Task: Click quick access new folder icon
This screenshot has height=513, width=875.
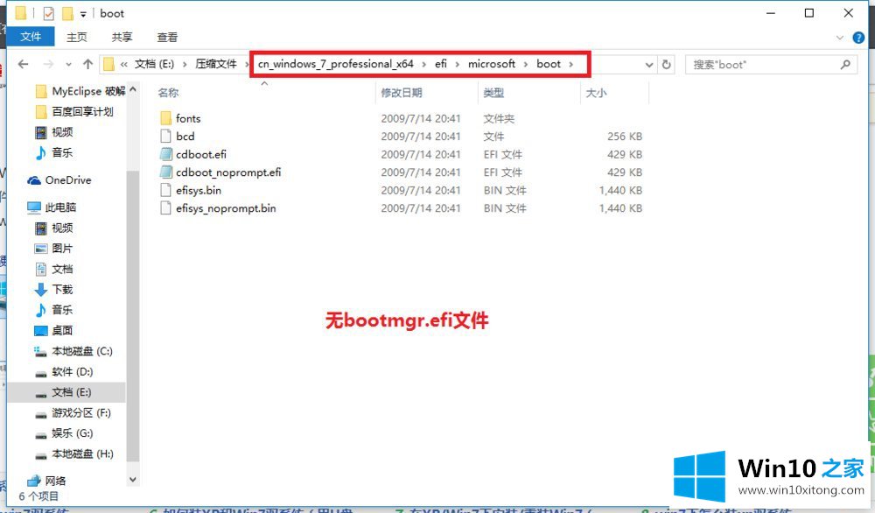Action: (x=67, y=13)
